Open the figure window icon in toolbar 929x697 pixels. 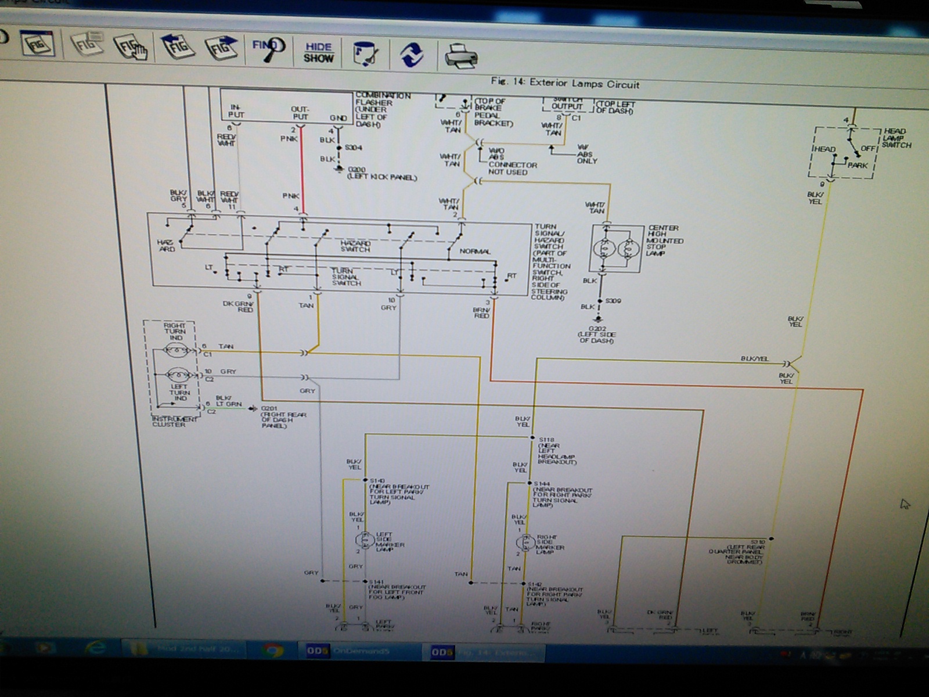pyautogui.click(x=39, y=44)
